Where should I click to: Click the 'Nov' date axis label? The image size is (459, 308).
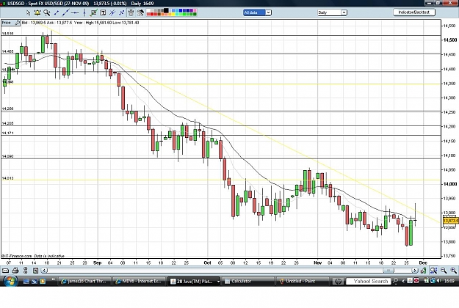(317, 263)
